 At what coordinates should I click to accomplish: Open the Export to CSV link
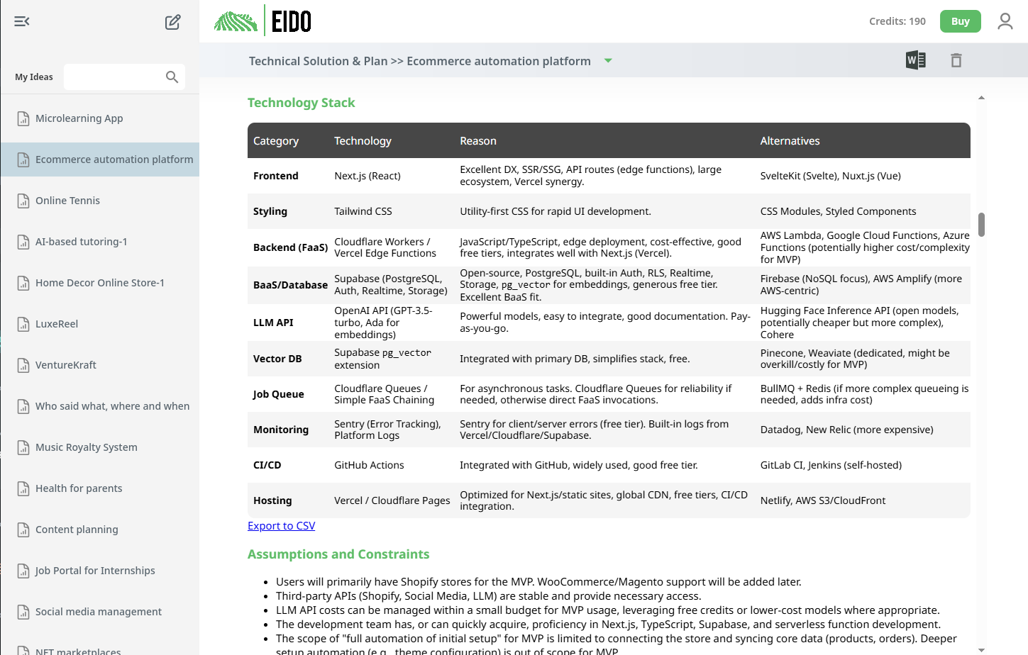point(281,525)
